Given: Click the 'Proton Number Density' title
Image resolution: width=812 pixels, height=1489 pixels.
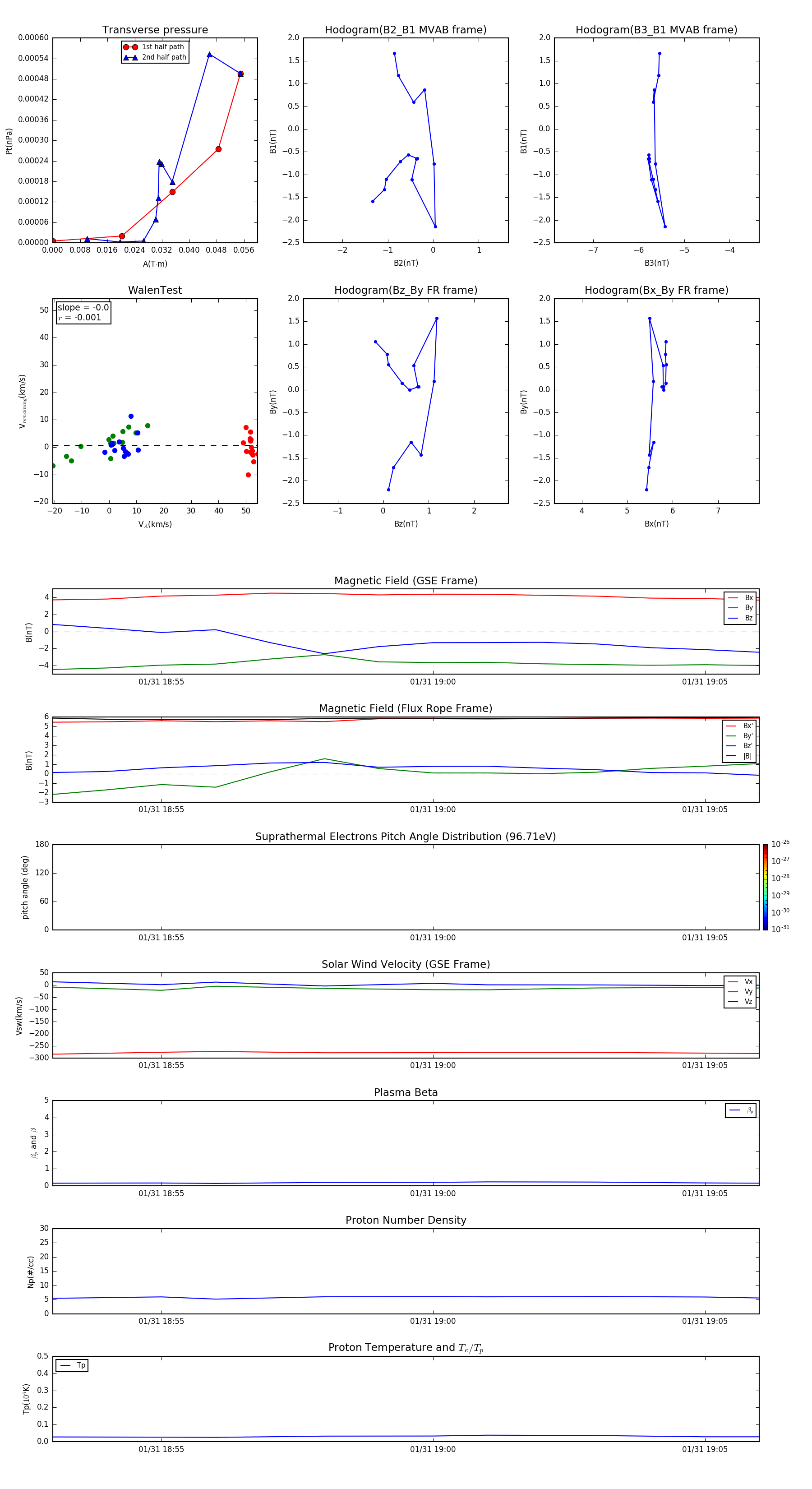Looking at the screenshot, I should point(406,1220).
